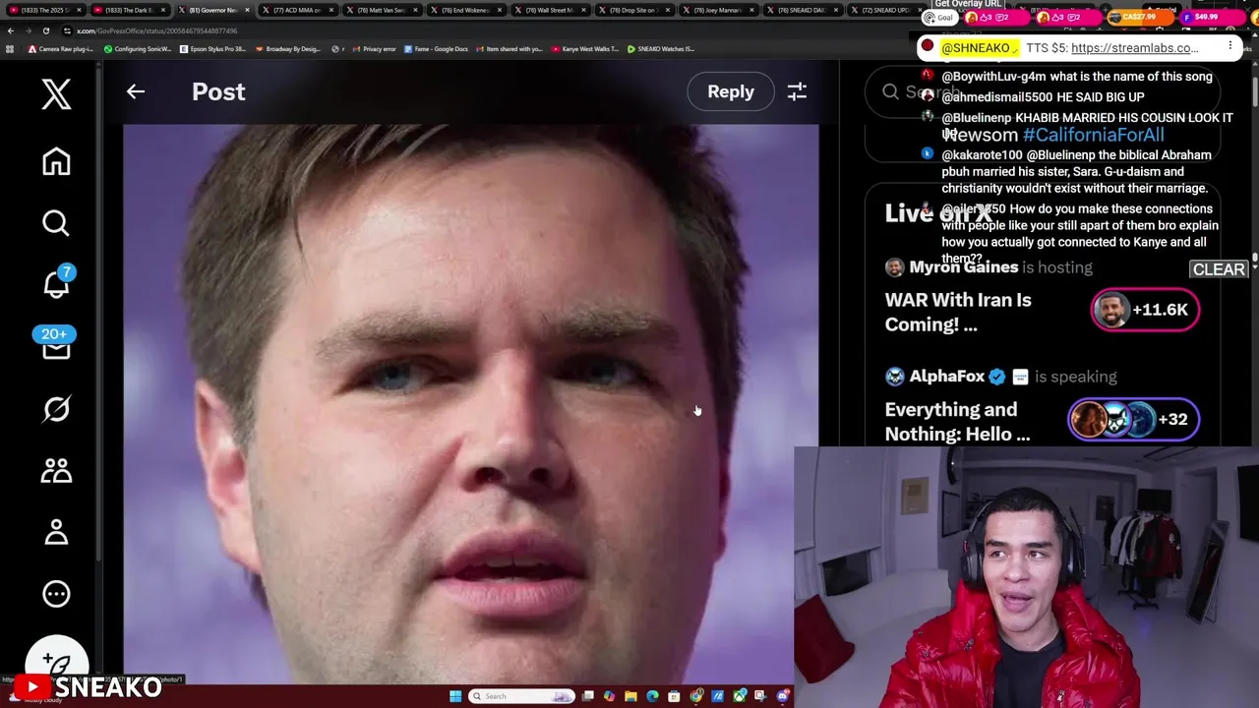The height and width of the screenshot is (708, 1259).
Task: Go back with the Post back arrow
Action: [x=136, y=91]
